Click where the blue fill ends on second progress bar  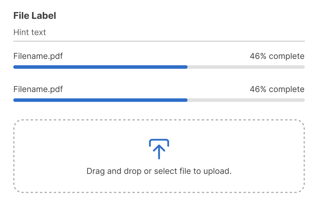[187, 100]
